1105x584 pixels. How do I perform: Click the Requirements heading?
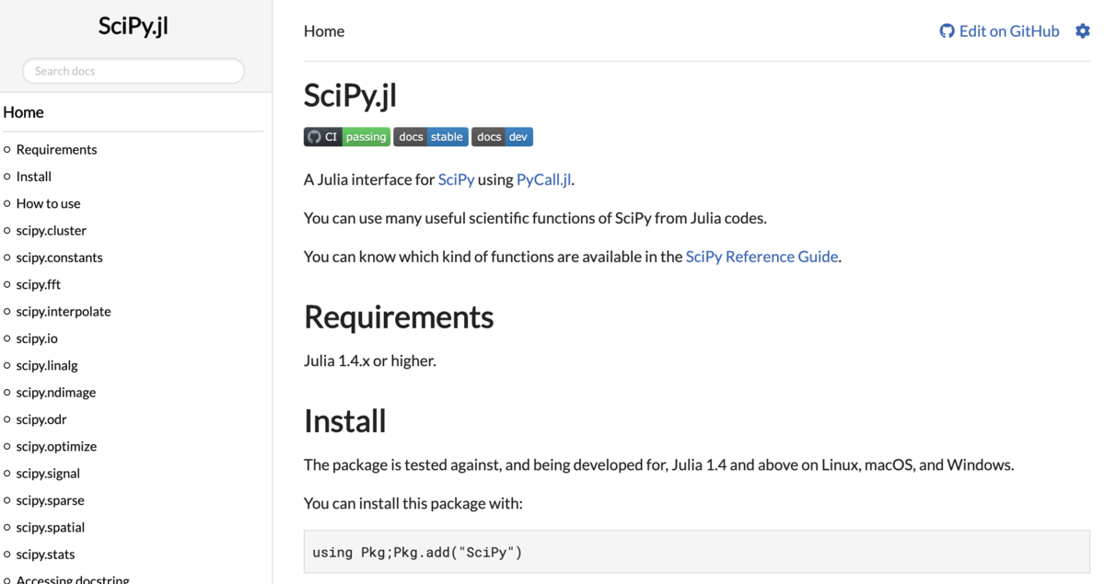(399, 316)
